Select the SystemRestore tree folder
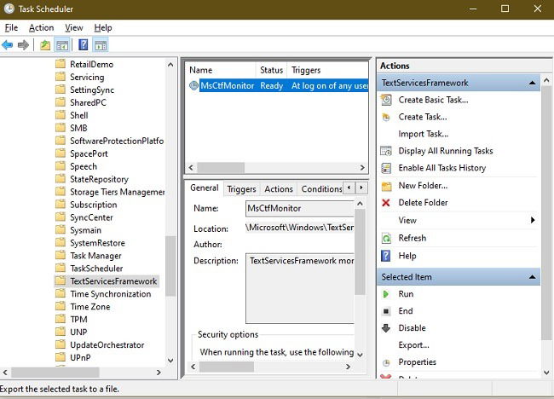This screenshot has width=554, height=399. coord(97,243)
